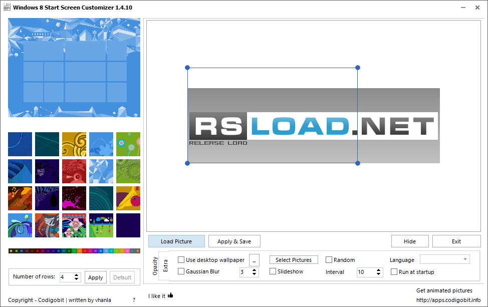Switch to the Extra vertical tab

click(x=165, y=266)
